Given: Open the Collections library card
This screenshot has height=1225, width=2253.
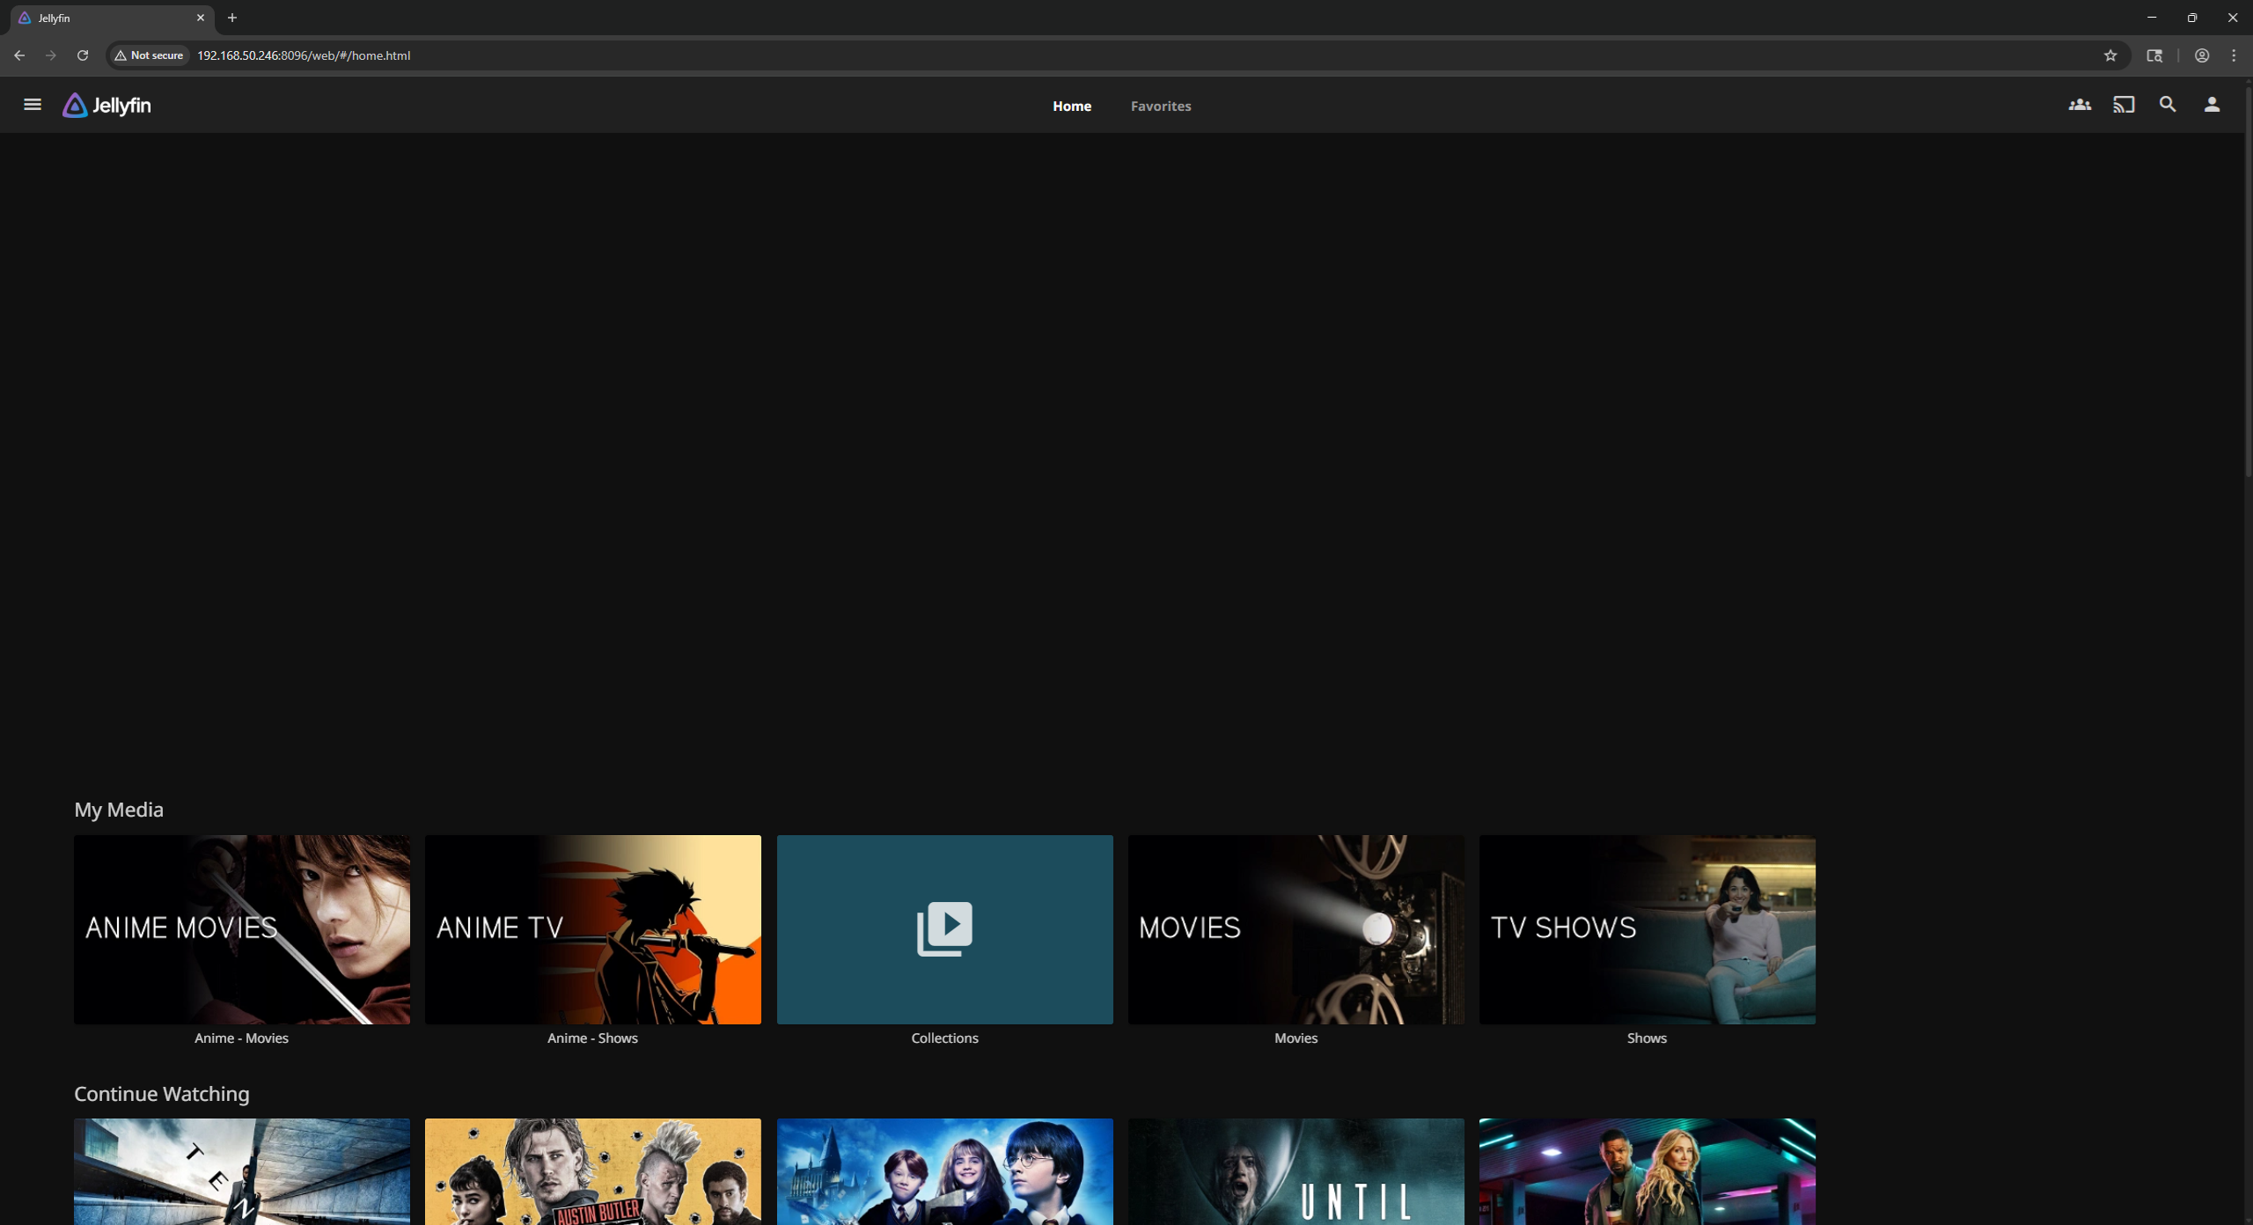Looking at the screenshot, I should pos(944,929).
